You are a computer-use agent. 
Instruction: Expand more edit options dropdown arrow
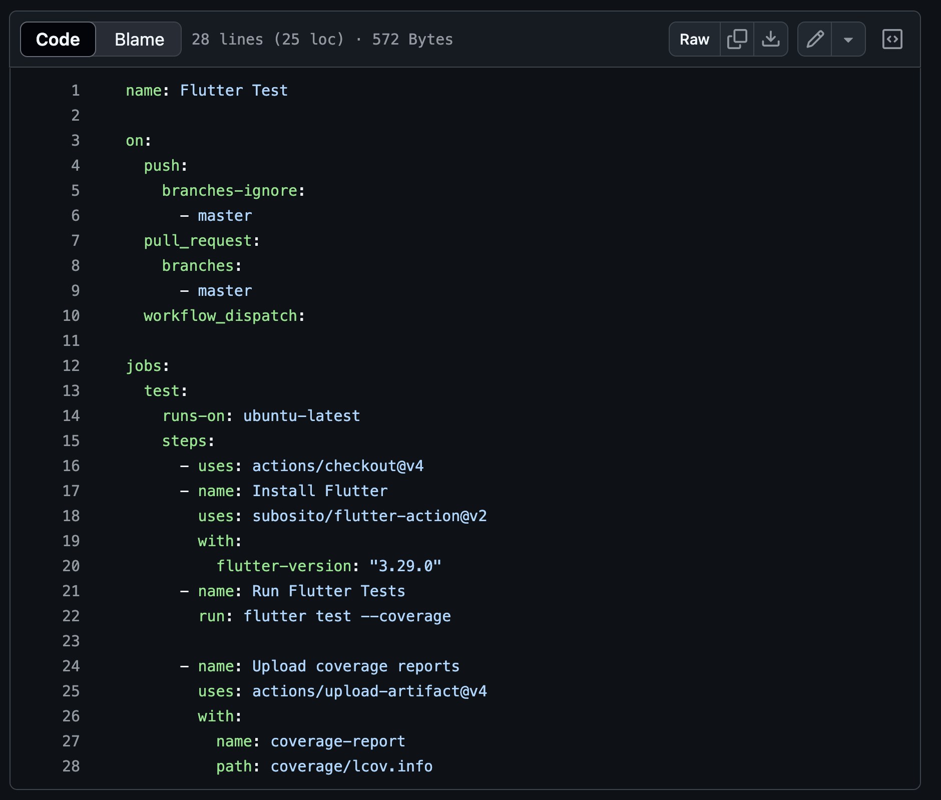[848, 39]
